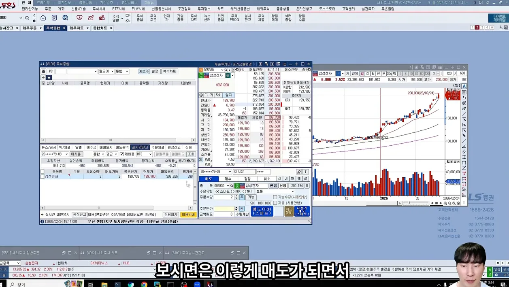Open the 평균 dropdown
This screenshot has width=509, height=287.
tap(112, 154)
